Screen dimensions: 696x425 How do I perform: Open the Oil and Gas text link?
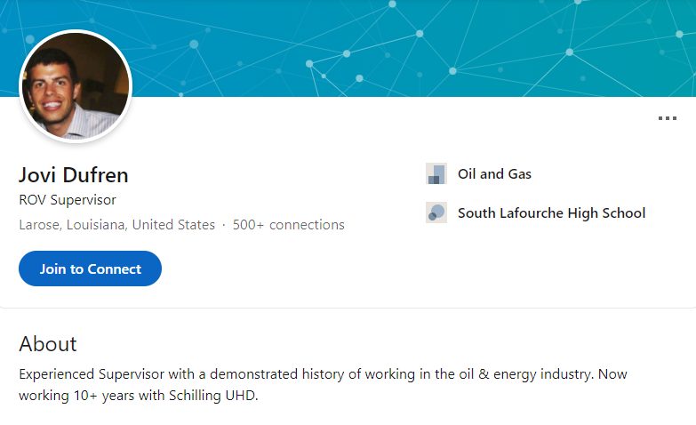pos(494,174)
